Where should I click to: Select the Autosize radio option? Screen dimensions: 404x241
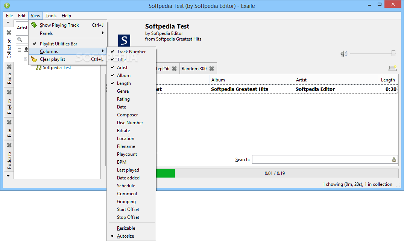point(131,236)
